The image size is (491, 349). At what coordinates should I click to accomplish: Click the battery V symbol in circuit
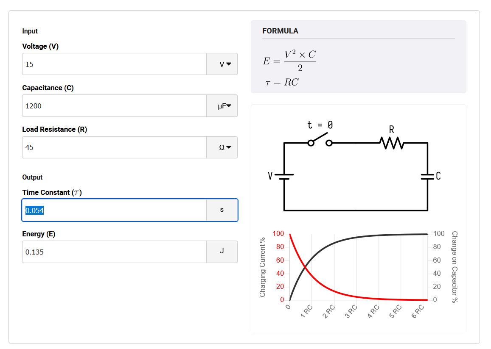pyautogui.click(x=284, y=177)
